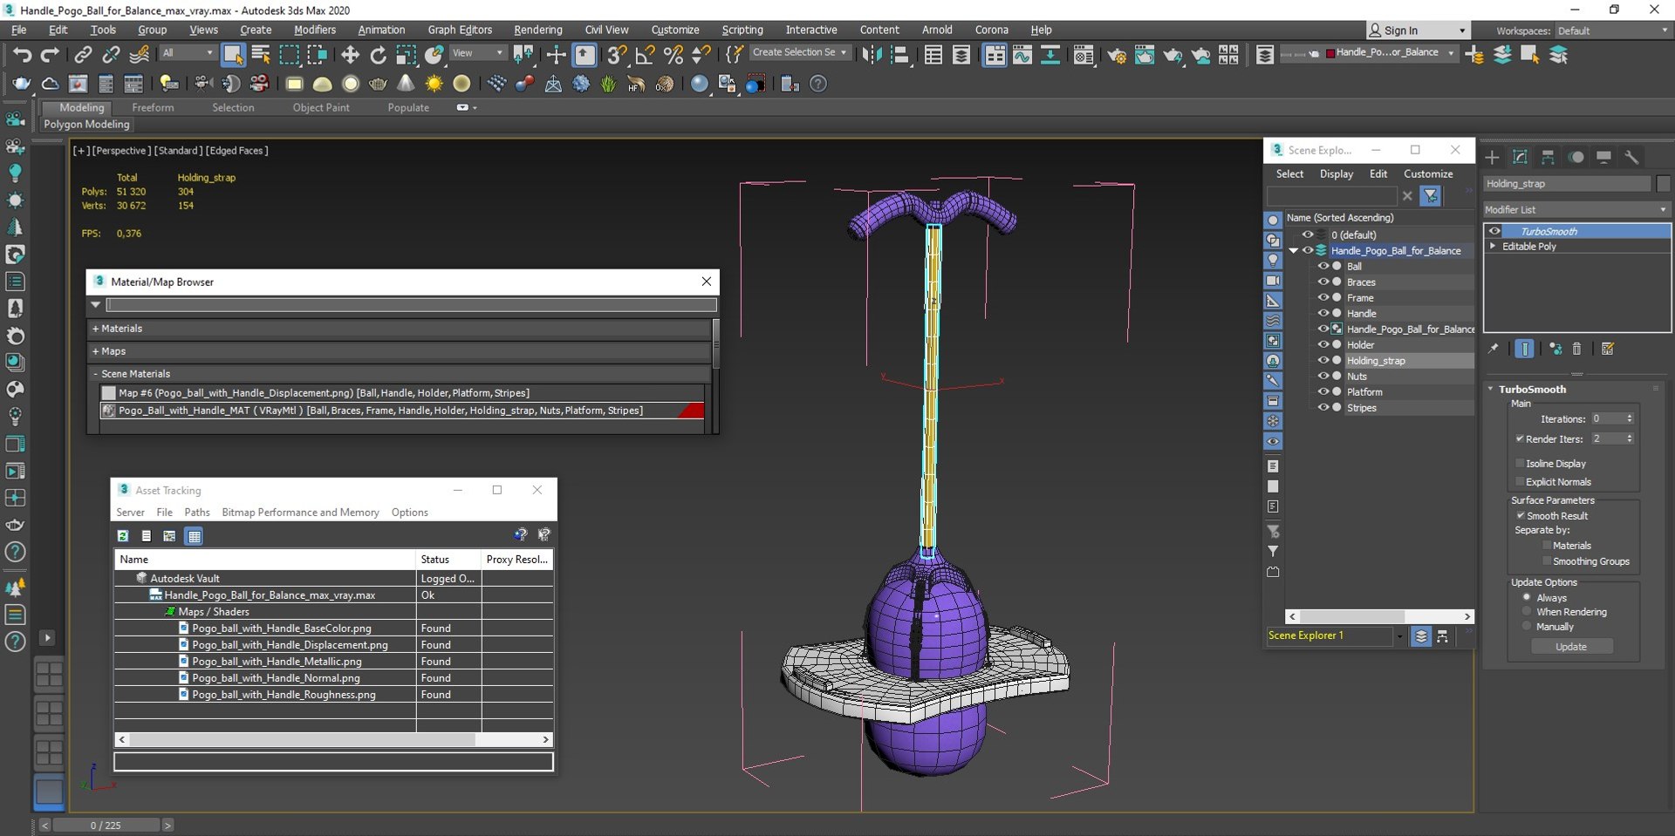The height and width of the screenshot is (836, 1675).
Task: Open the Modifiers menu
Action: (x=315, y=30)
